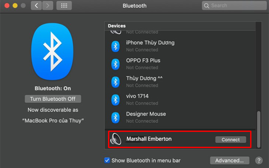Screen dimensions: 269x168
Task: Click the devices list scrollbar thumb
Action: (259, 129)
